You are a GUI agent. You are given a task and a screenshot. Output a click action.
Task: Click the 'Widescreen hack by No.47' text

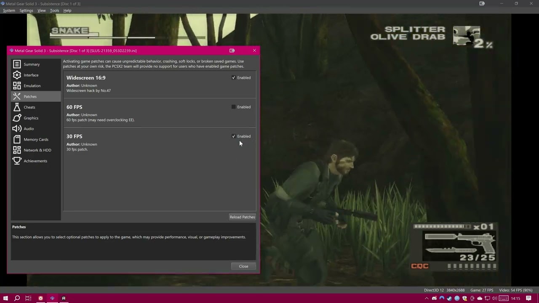pos(88,90)
